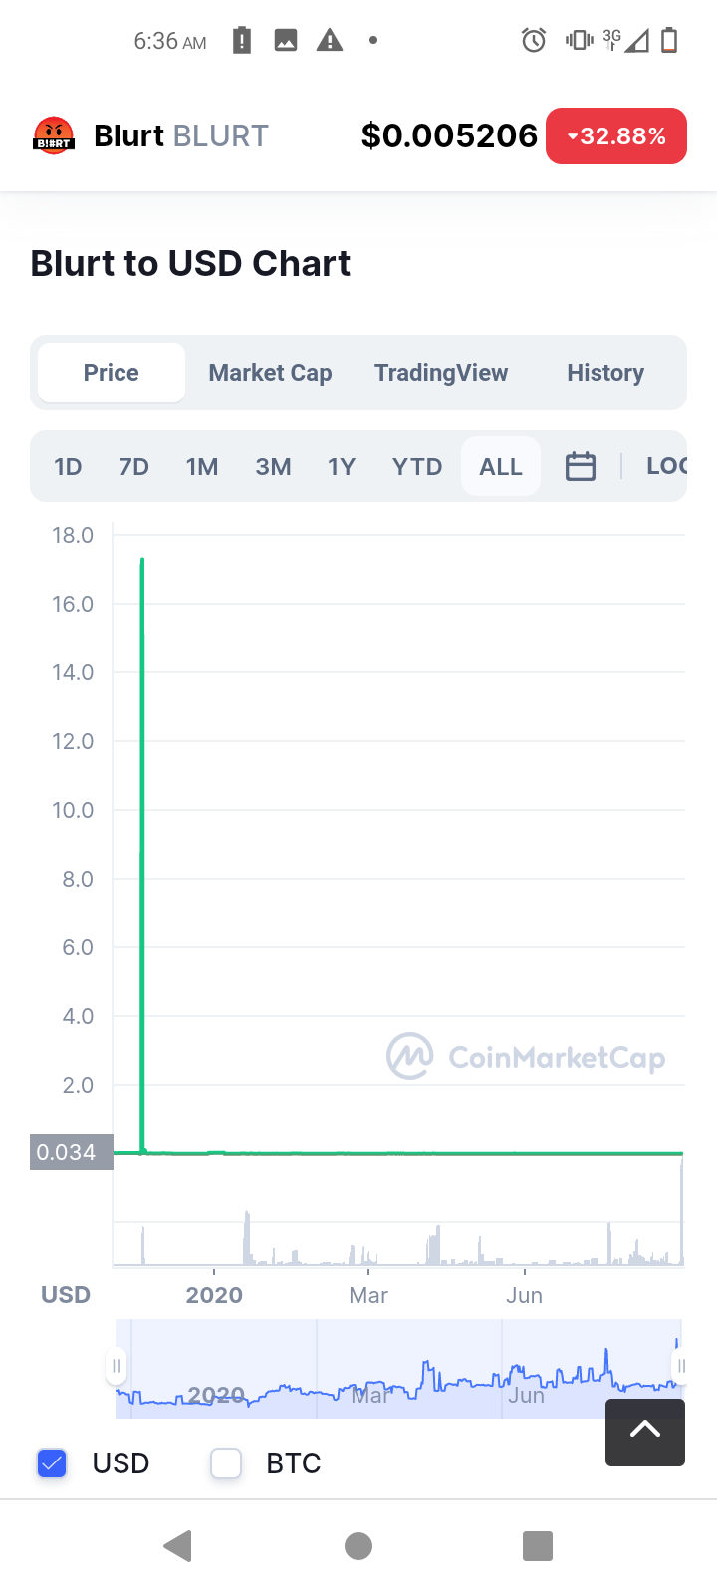Image resolution: width=717 pixels, height=1594 pixels.
Task: Open the History tab
Action: coord(605,373)
